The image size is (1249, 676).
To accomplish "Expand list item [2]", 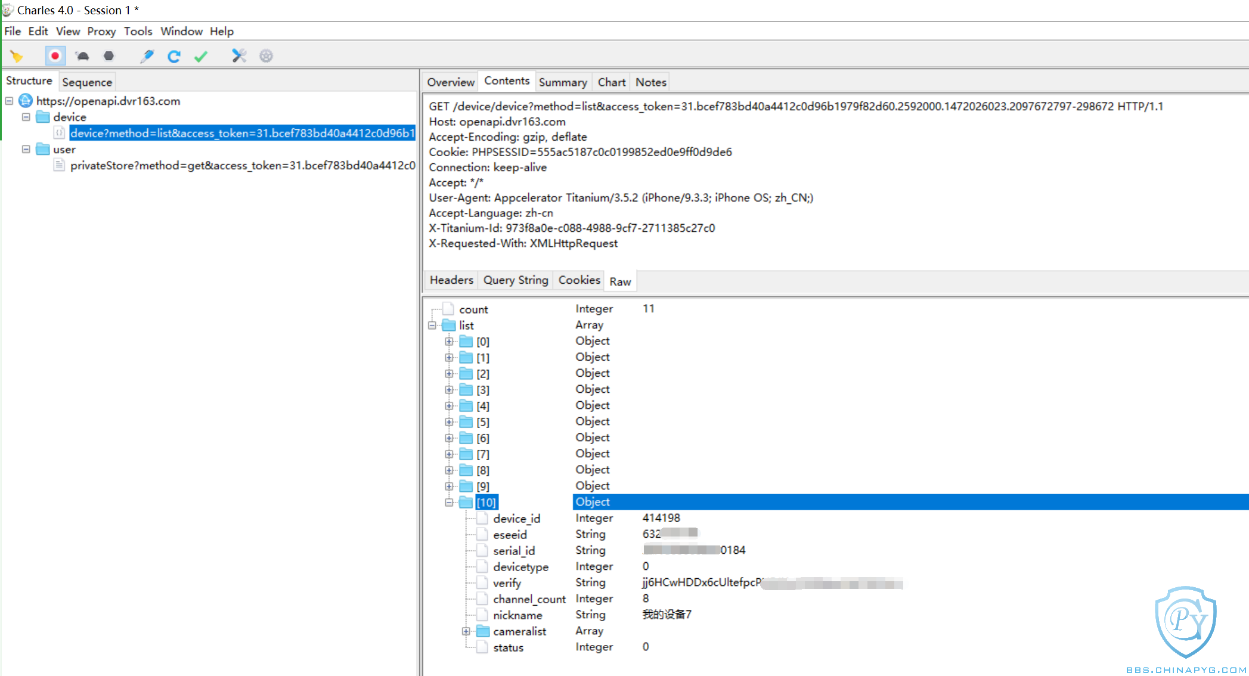I will pyautogui.click(x=449, y=374).
